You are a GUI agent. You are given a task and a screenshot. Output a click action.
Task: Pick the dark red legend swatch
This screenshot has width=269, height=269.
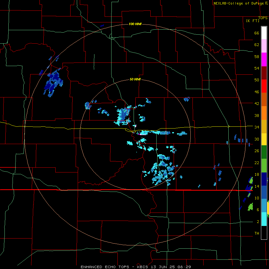tap(264, 73)
